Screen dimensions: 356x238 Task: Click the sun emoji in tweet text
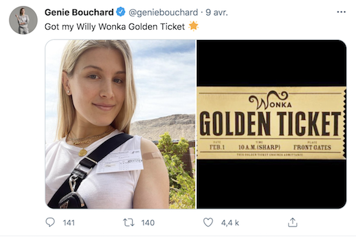tap(194, 26)
